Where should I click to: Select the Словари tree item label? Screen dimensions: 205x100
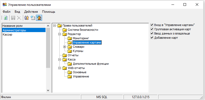pos(79,47)
